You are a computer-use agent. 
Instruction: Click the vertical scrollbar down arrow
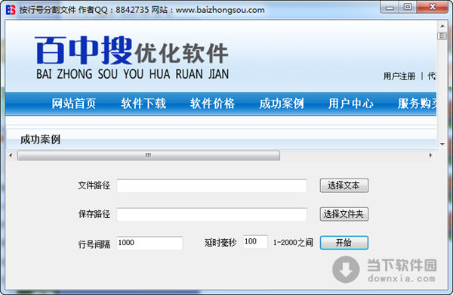click(x=442, y=144)
